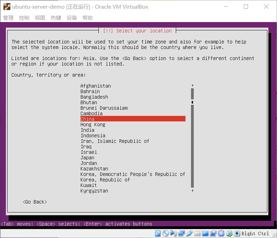The height and width of the screenshot is (238, 277).
Task: Select Cambodia in the country list
Action: (x=91, y=113)
